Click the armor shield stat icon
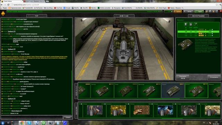 click(186, 24)
